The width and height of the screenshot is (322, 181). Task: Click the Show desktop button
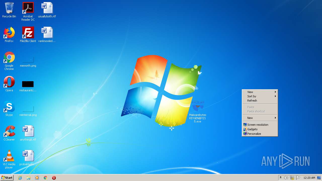point(319,178)
